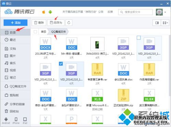Open 笔记 notes in the sidebar
The image size is (171, 127).
coord(15,78)
